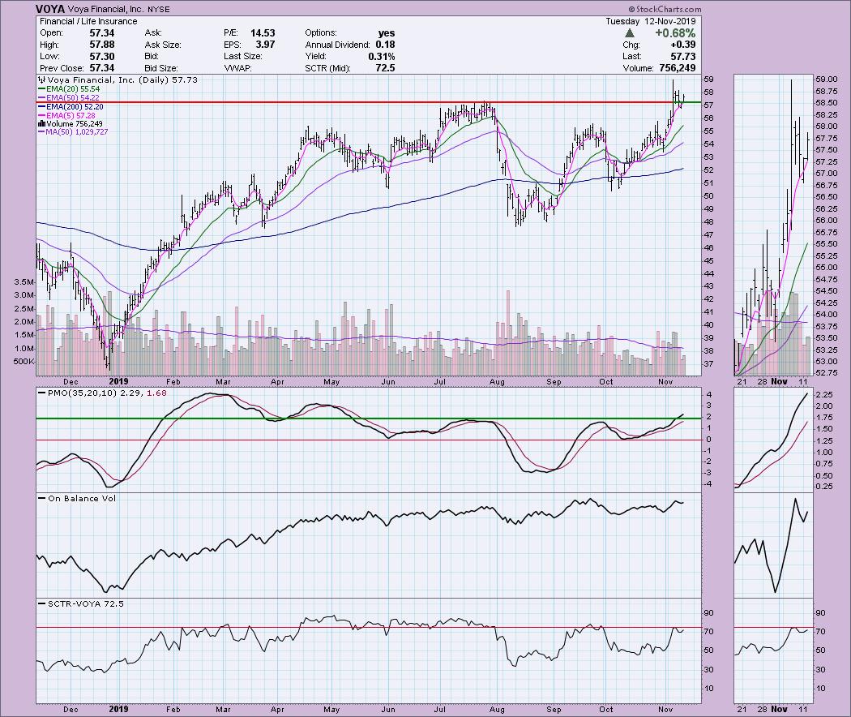Click the High value 57.88

click(x=102, y=45)
